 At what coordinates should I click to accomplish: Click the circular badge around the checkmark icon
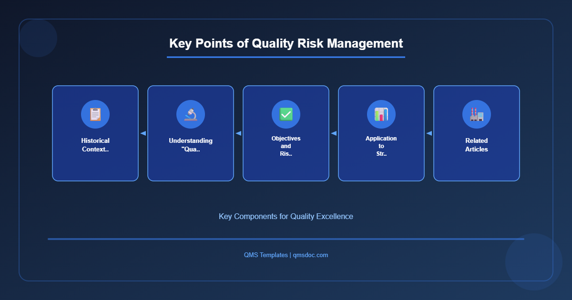(x=286, y=114)
